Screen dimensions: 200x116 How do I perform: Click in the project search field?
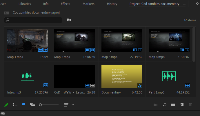tap(33, 20)
